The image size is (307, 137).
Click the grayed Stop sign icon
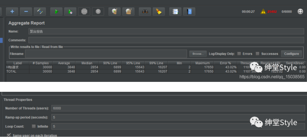click(84, 12)
